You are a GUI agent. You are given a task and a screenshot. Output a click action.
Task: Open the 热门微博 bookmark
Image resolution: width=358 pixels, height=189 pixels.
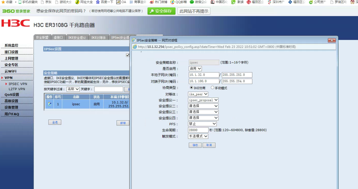(x=158, y=2)
